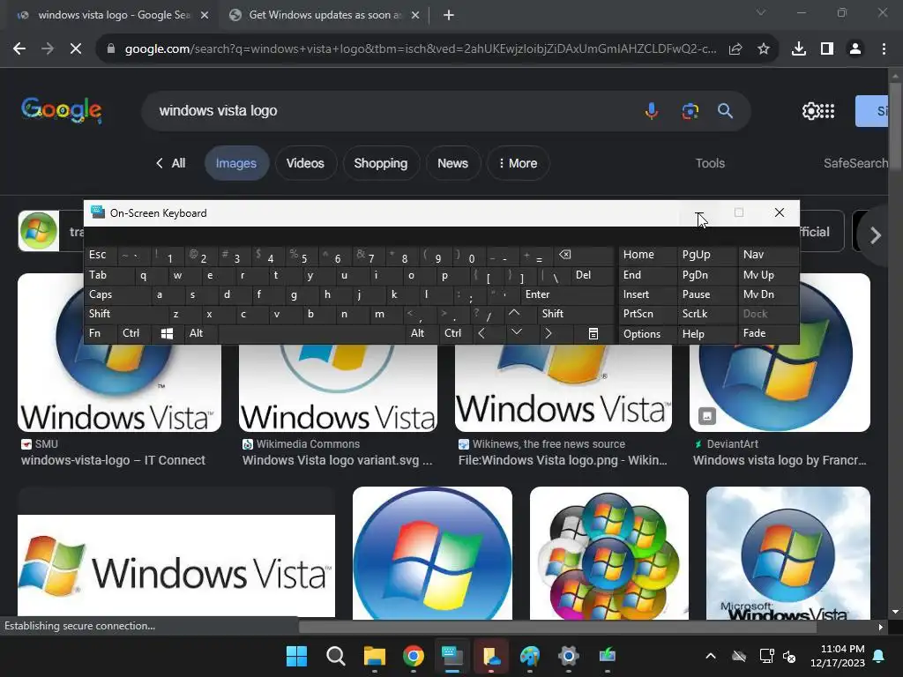Switch to Shopping search tab
Image resolution: width=903 pixels, height=677 pixels.
[381, 163]
